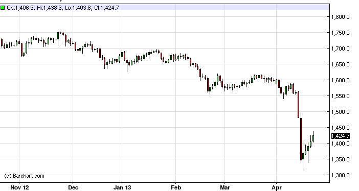Select the 1,424.7 current price label

tap(341, 136)
